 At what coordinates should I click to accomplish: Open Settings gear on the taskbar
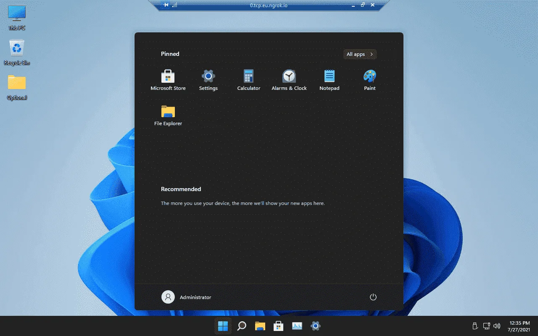tap(316, 326)
